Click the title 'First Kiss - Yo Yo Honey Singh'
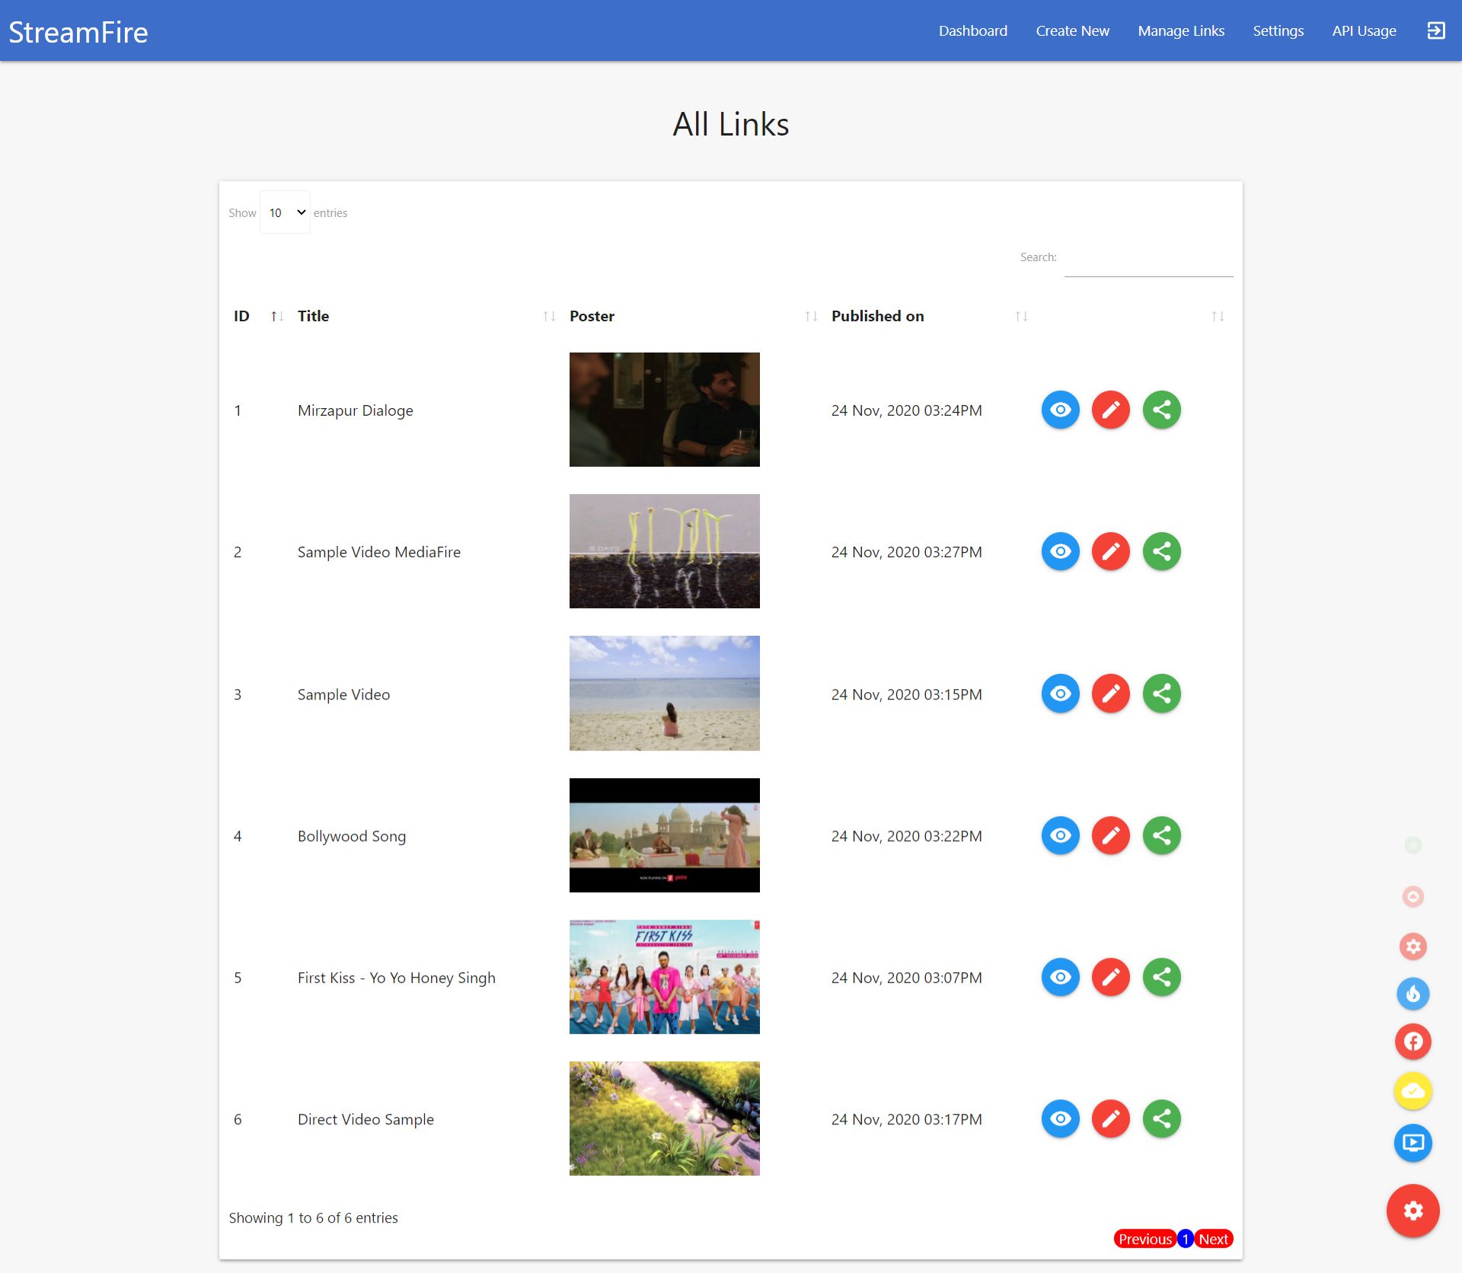Image resolution: width=1462 pixels, height=1273 pixels. click(x=396, y=978)
